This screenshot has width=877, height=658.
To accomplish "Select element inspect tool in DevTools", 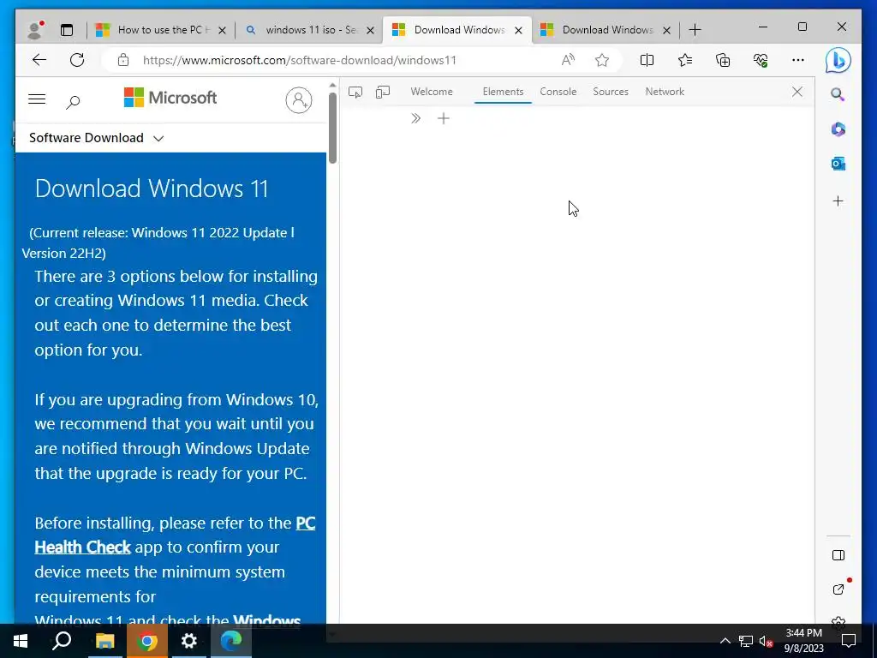I will (355, 92).
